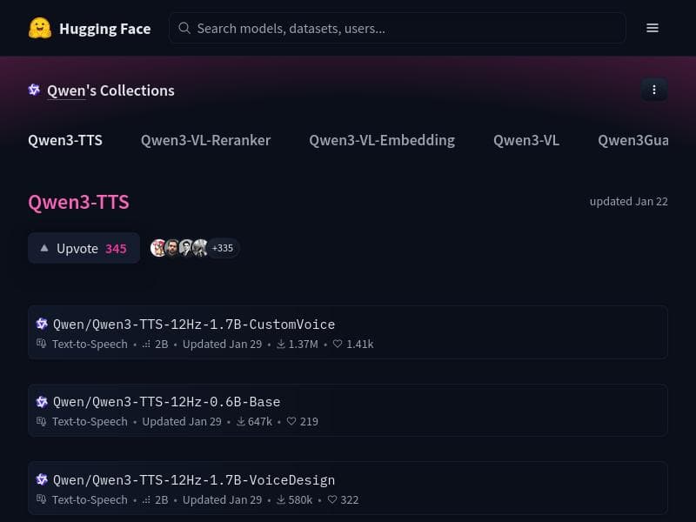Click a contributor avatar thumbnail
696x522 pixels.
pos(159,248)
